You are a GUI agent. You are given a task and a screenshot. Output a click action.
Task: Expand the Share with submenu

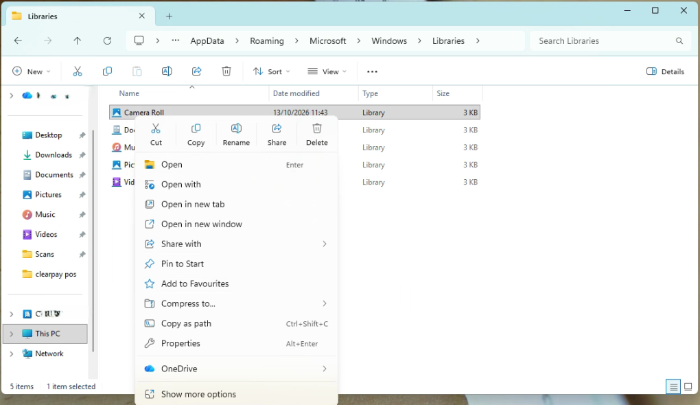click(325, 244)
